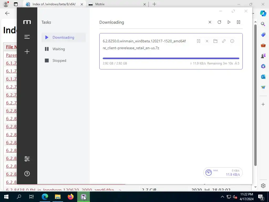Launch Firefox from taskbar
Image resolution: width=269 pixels, height=202 pixels.
click(70, 197)
